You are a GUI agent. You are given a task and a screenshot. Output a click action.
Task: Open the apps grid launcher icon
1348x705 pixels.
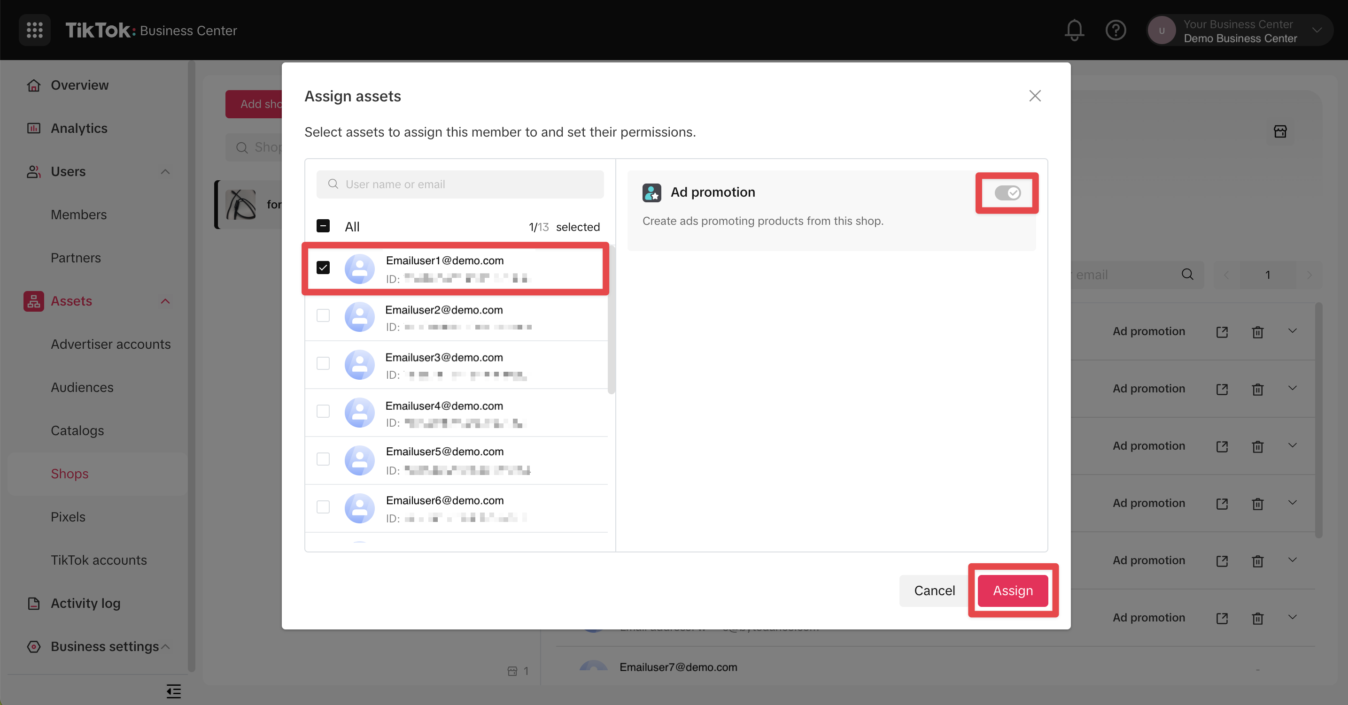pos(35,30)
